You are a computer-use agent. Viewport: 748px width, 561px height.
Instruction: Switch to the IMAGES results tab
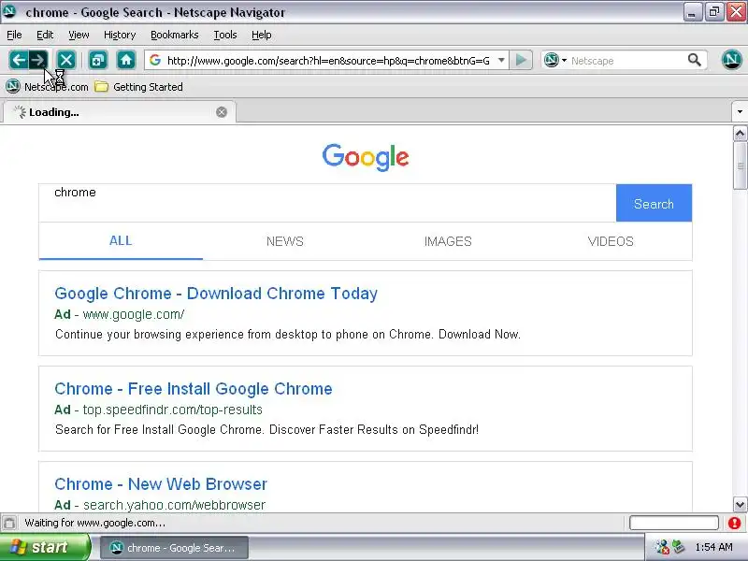(x=448, y=241)
